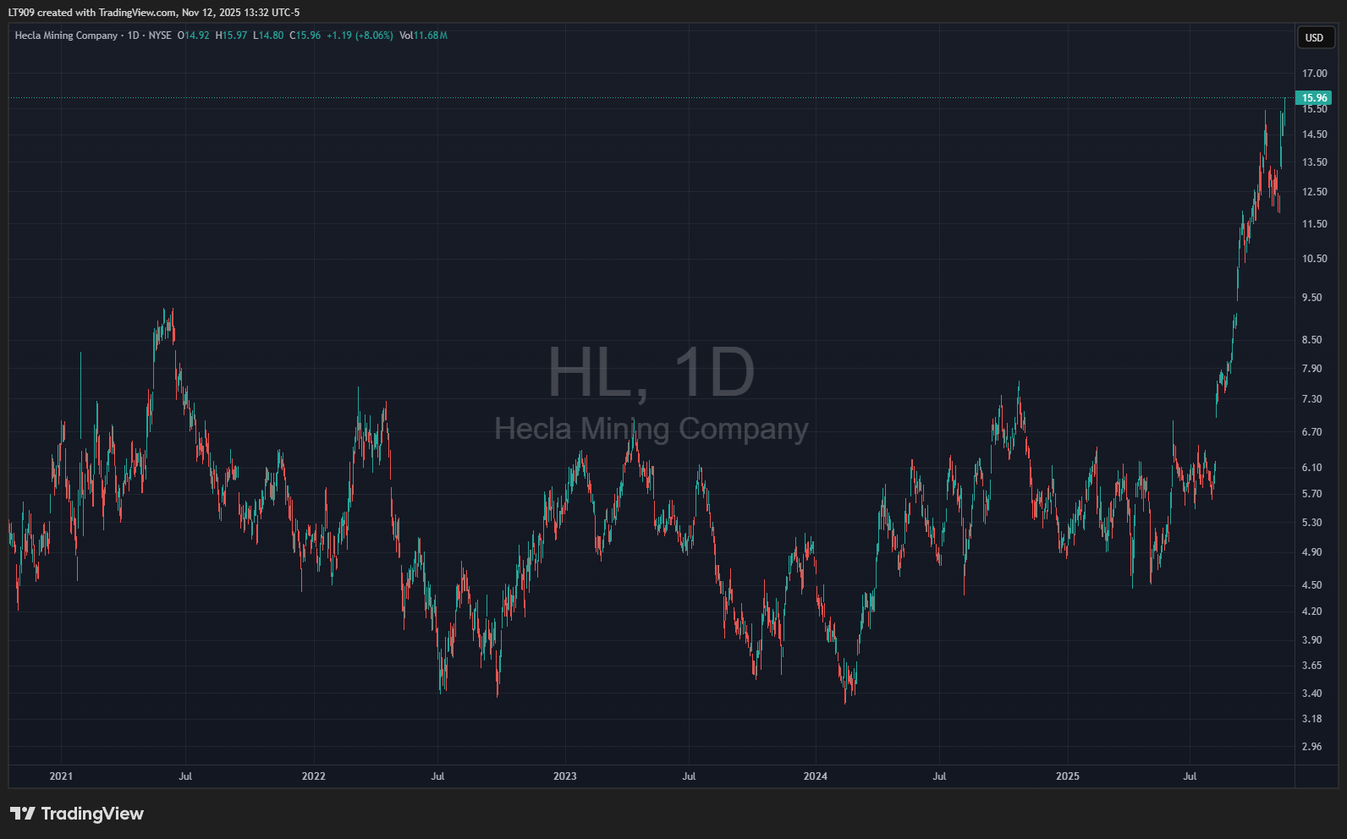
Task: Click the 2023 label on time axis
Action: pyautogui.click(x=564, y=776)
